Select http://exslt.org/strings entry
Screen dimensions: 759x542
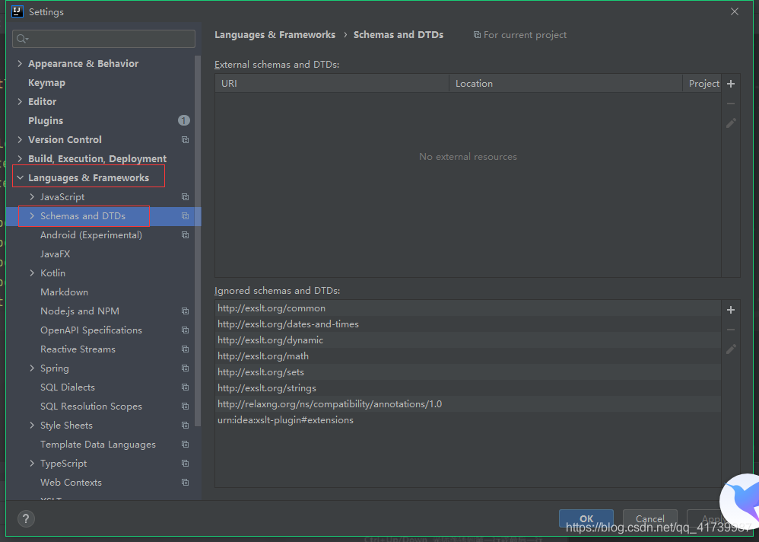[468, 388]
